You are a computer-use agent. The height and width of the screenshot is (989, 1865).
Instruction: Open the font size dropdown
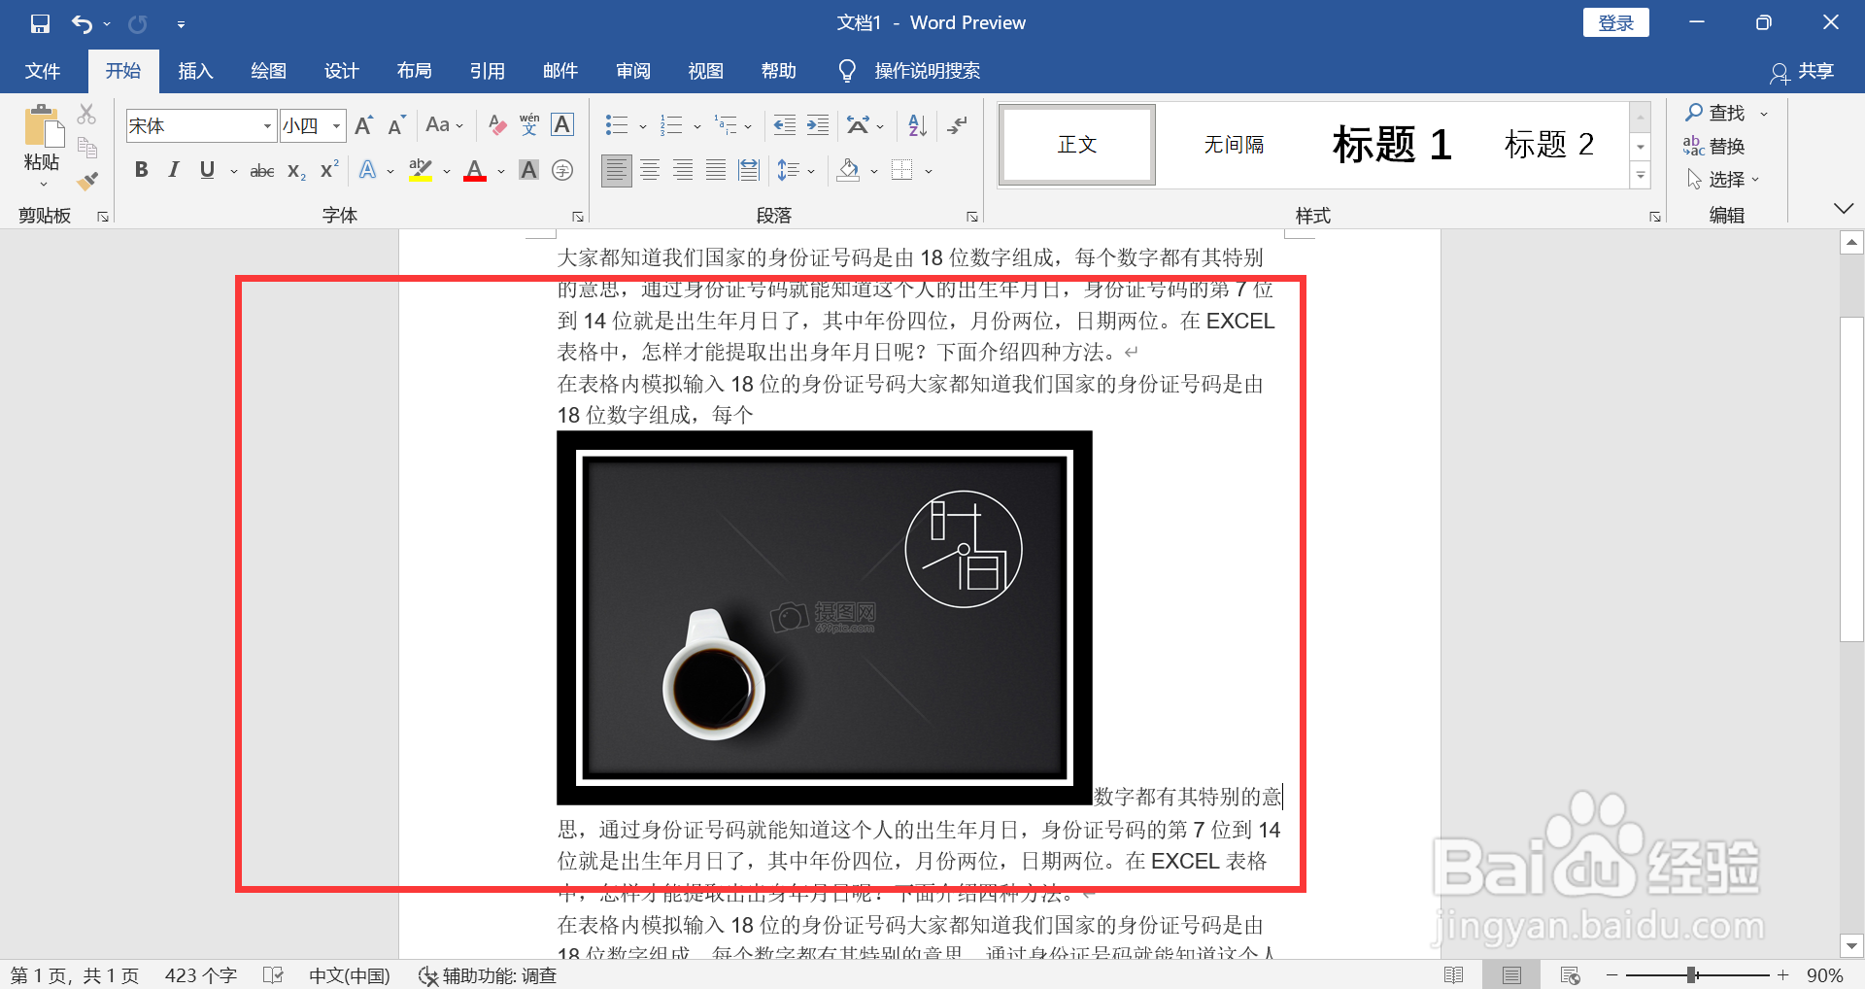point(335,124)
